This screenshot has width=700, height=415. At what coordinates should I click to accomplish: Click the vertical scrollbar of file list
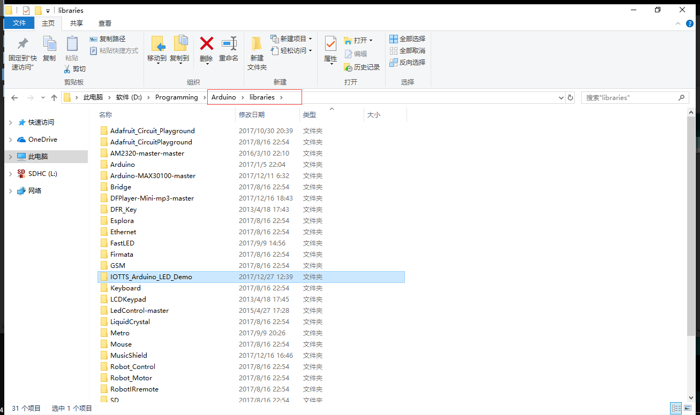[x=691, y=225]
